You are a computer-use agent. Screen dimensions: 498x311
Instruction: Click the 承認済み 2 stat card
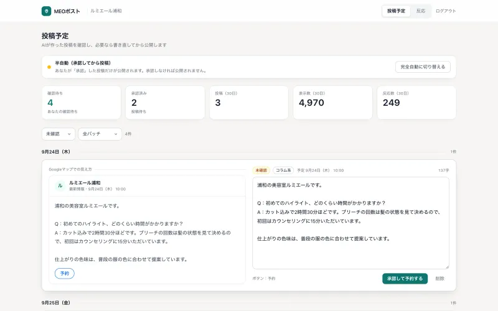[165, 103]
